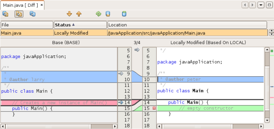Toggle the second diff mode toolbar button
Viewport: 274px width, 129px height.
19,14
